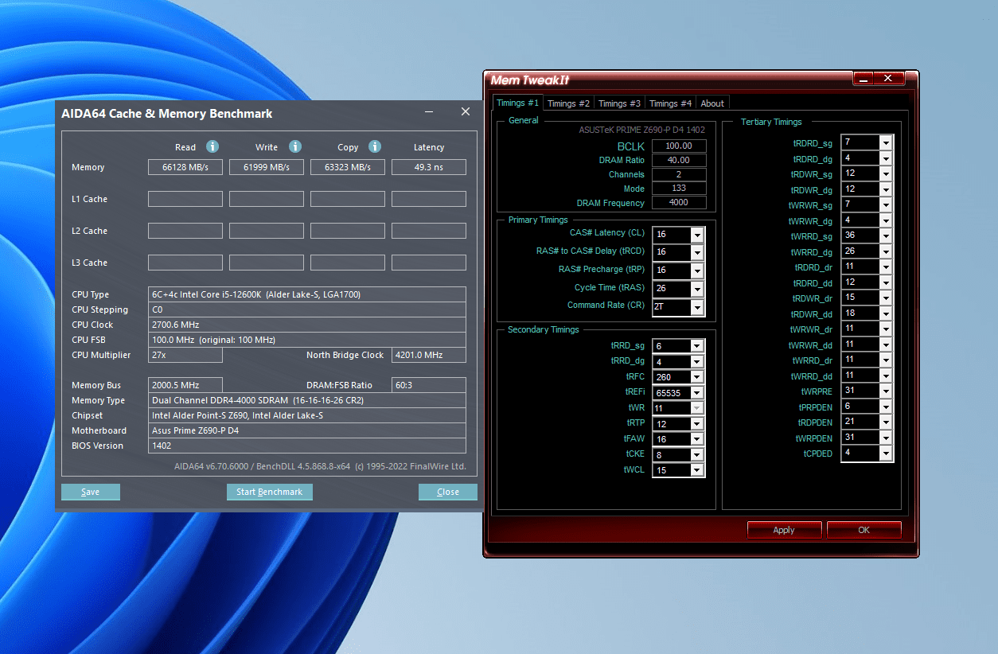Screen dimensions: 998x654
Task: Click the Channels value field
Action: point(679,174)
